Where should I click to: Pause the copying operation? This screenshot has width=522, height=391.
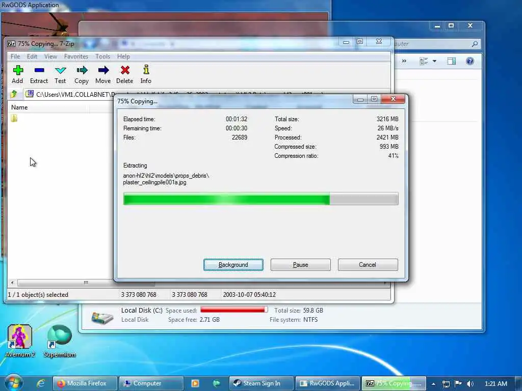[301, 265]
